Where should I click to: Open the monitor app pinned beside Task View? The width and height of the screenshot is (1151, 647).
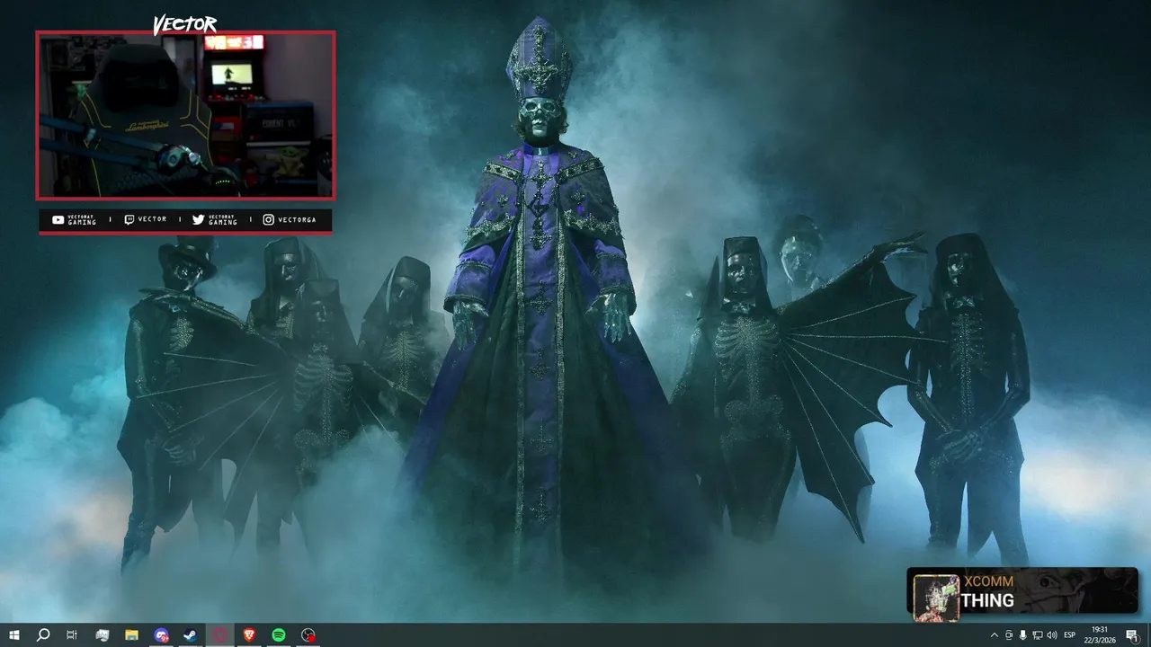[102, 635]
